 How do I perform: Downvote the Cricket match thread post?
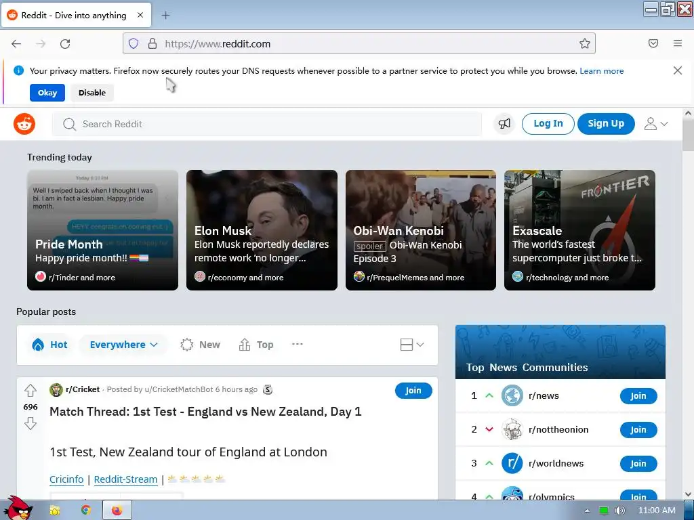pos(30,424)
